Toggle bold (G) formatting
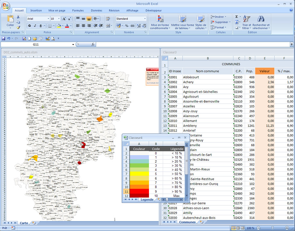This screenshot has width=295, height=231. tap(30, 26)
